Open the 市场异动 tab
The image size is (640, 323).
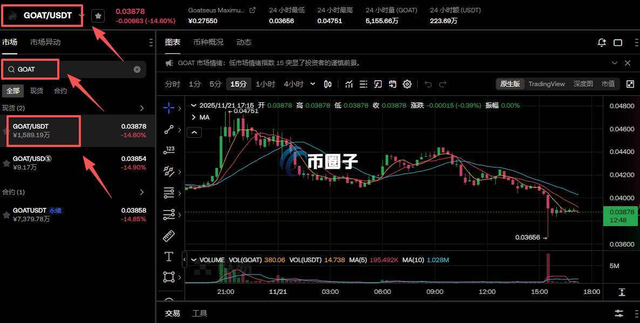point(45,43)
